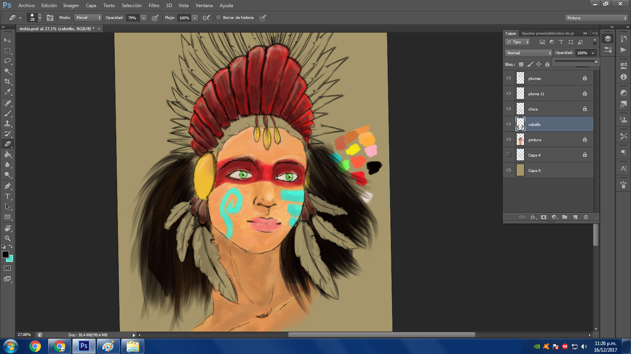Open Google Chrome from taskbar
The width and height of the screenshot is (631, 354).
tap(35, 347)
